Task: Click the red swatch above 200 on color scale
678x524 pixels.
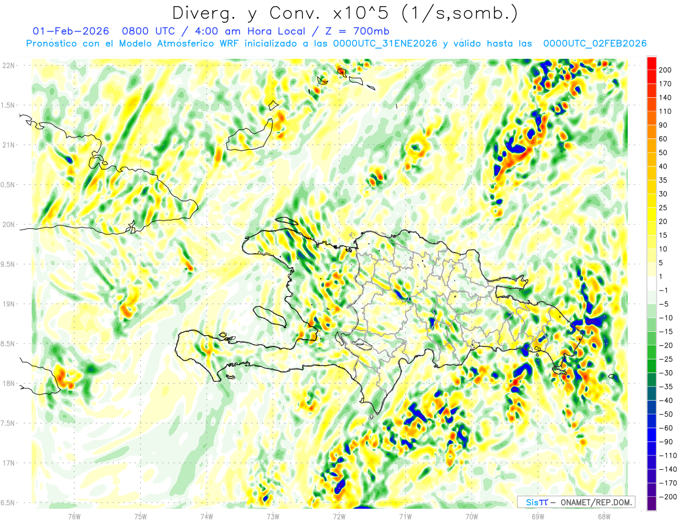Action: (651, 63)
